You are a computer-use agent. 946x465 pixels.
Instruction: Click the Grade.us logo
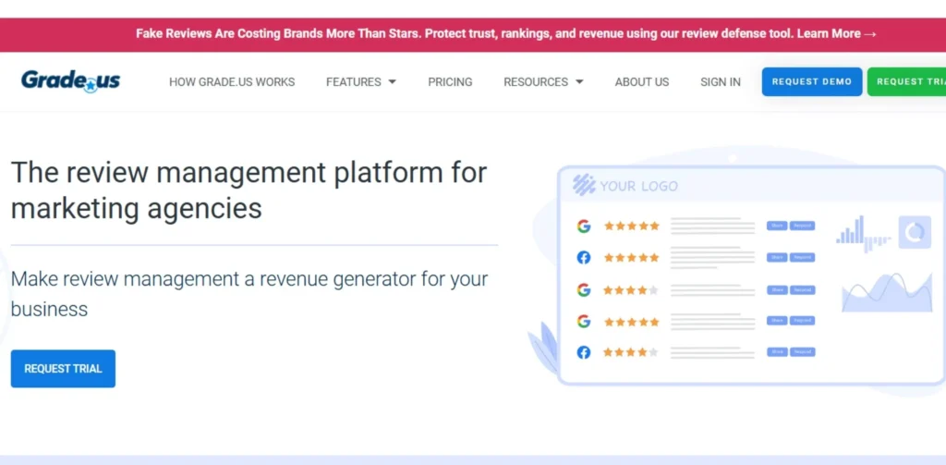point(70,81)
